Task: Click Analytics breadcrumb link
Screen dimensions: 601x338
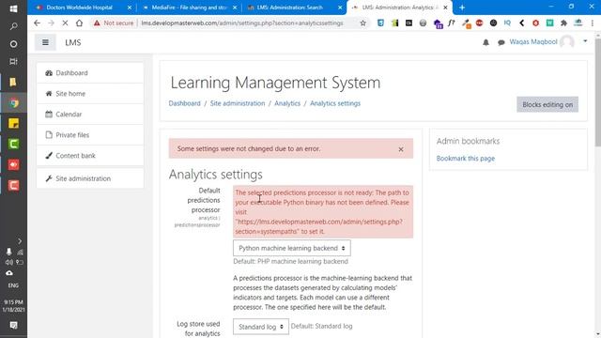Action: pyautogui.click(x=287, y=103)
